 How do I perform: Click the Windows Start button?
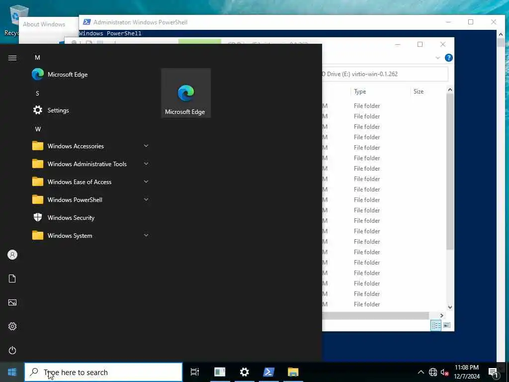[12, 372]
